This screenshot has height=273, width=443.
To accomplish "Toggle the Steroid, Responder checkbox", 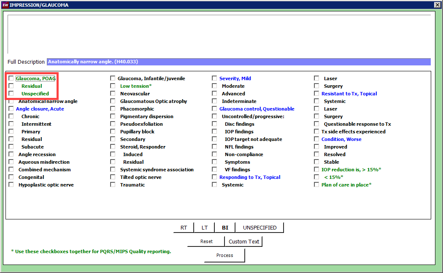I will pos(113,147).
